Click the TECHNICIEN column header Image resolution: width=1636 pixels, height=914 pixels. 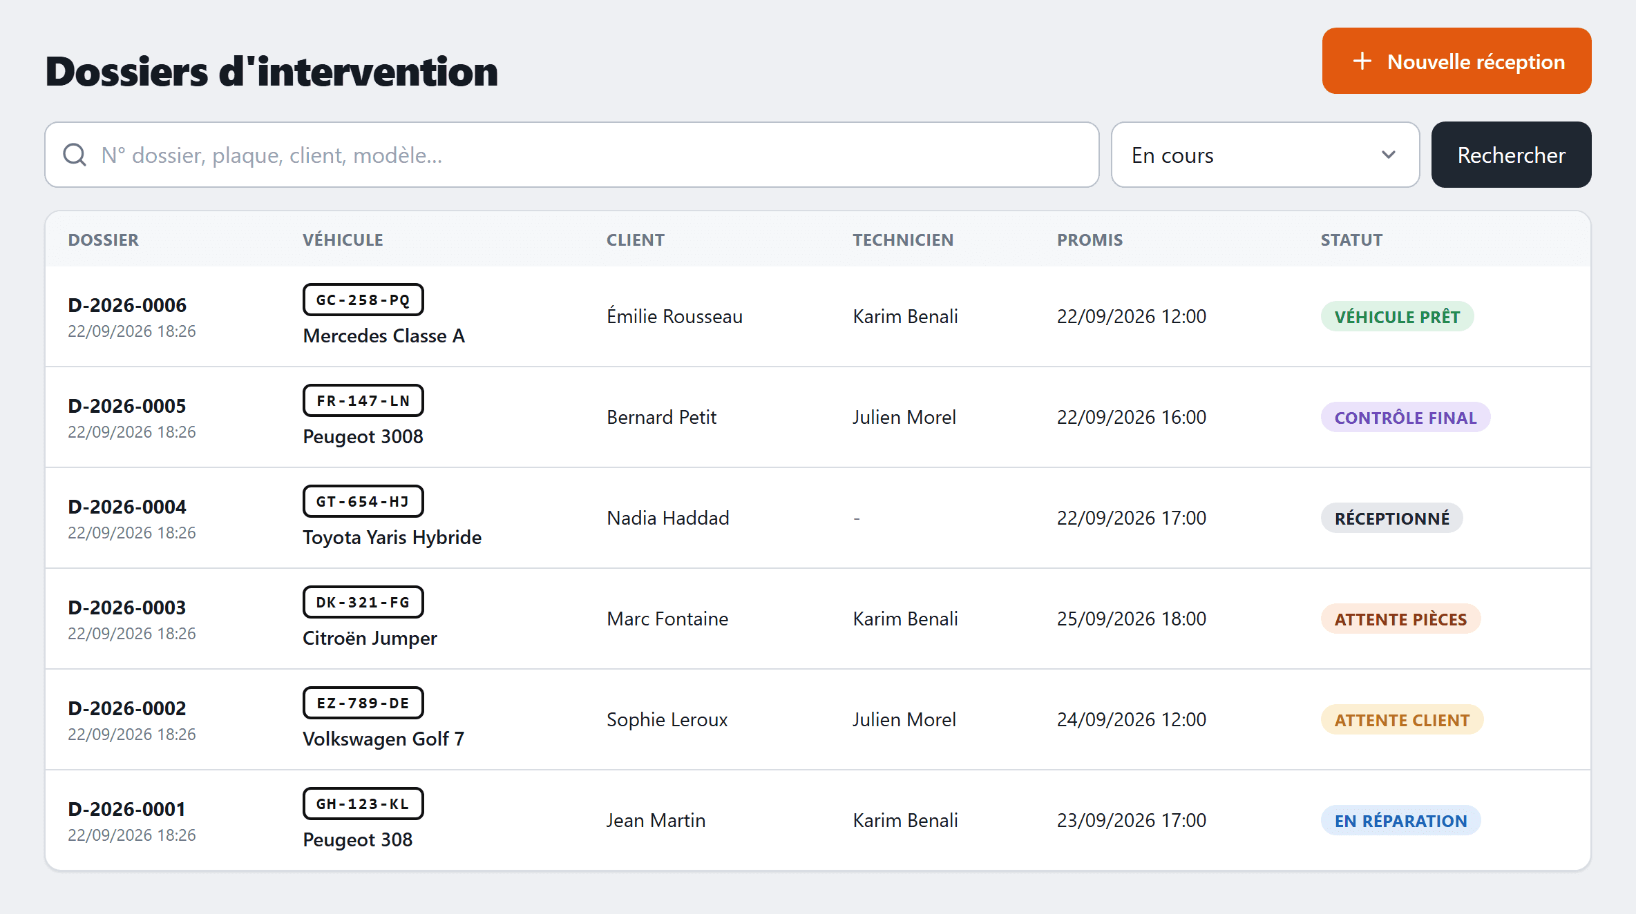click(x=903, y=240)
